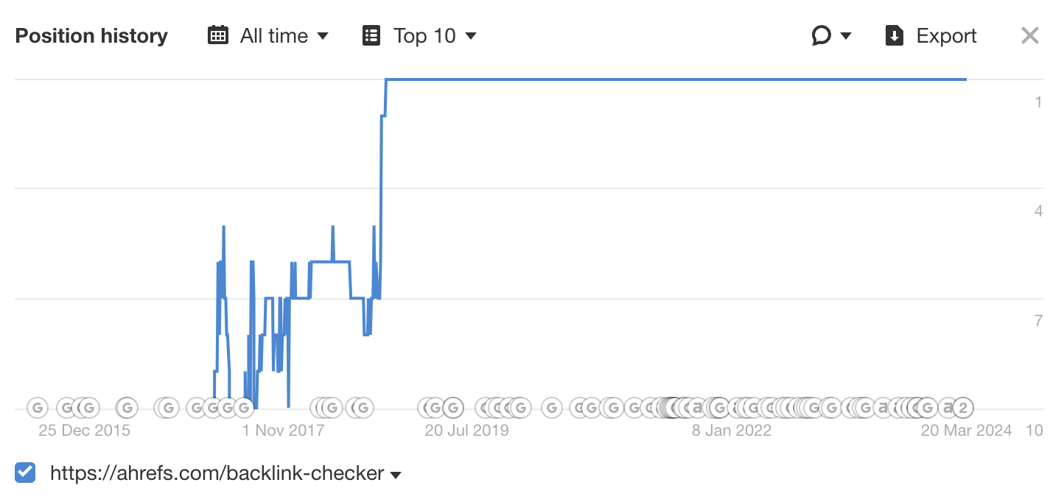Screen dimensions: 1064x502
Task: Open the calendar date filter icon
Action: click(218, 35)
